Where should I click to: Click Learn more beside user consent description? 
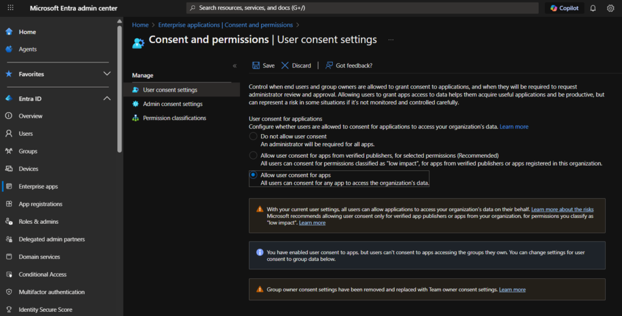coord(514,127)
